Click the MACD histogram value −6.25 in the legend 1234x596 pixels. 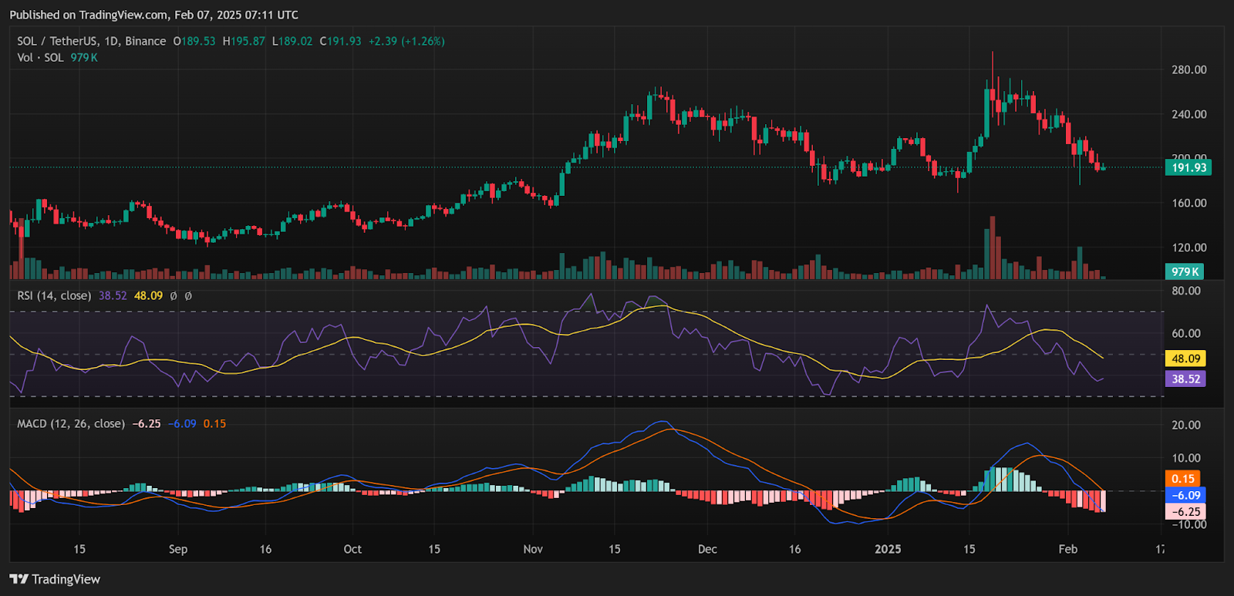[147, 423]
